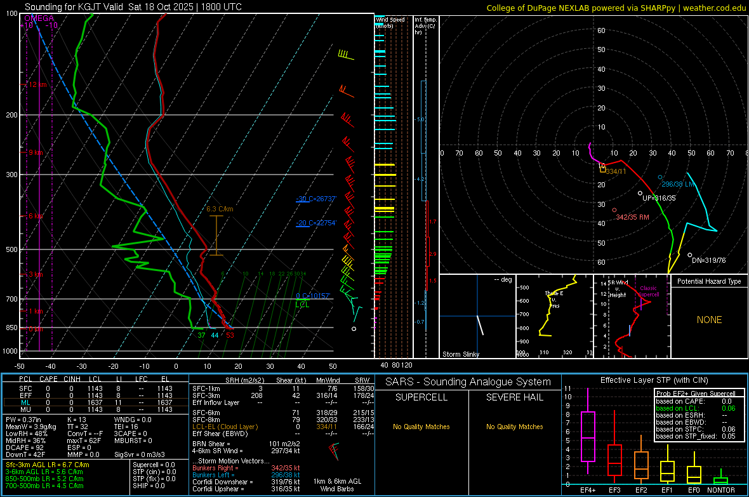
Task: Select the SFC parcel row
Action: (96, 388)
